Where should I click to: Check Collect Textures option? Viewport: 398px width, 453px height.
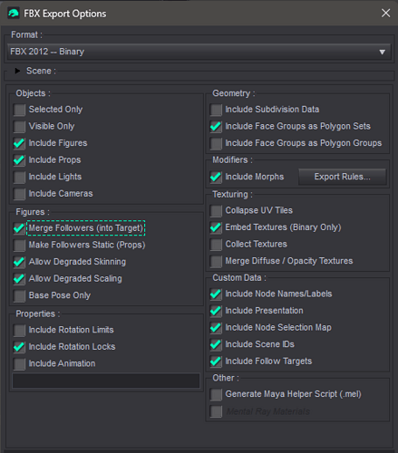coord(216,245)
